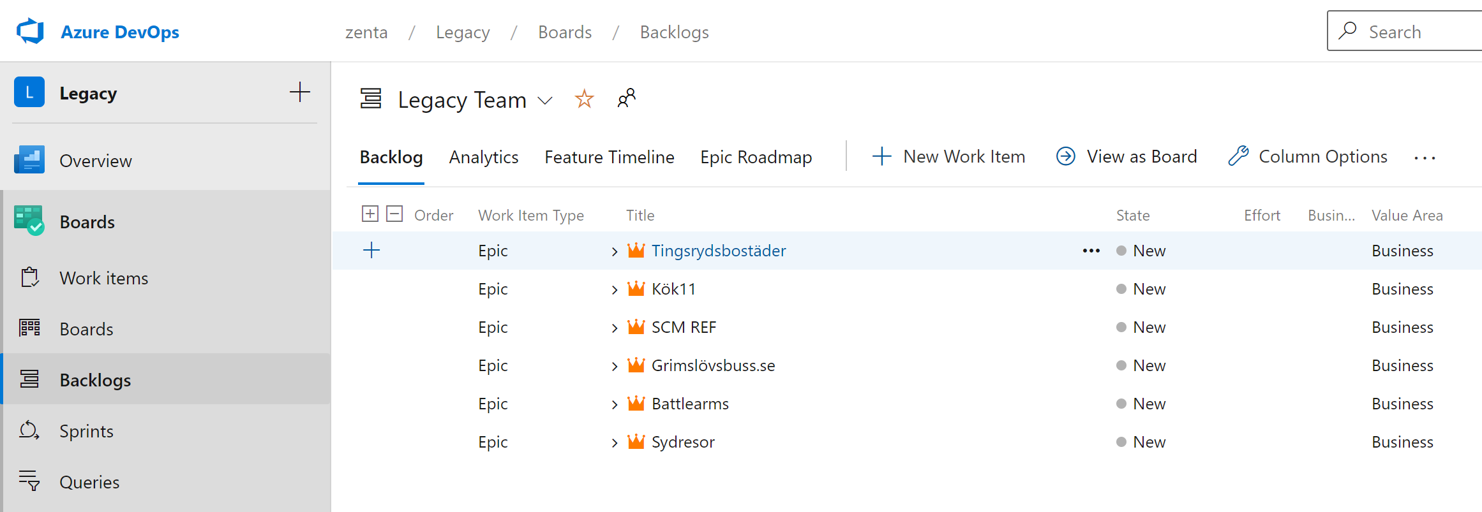
Task: Click Sydresor epic crown icon
Action: [x=636, y=441]
